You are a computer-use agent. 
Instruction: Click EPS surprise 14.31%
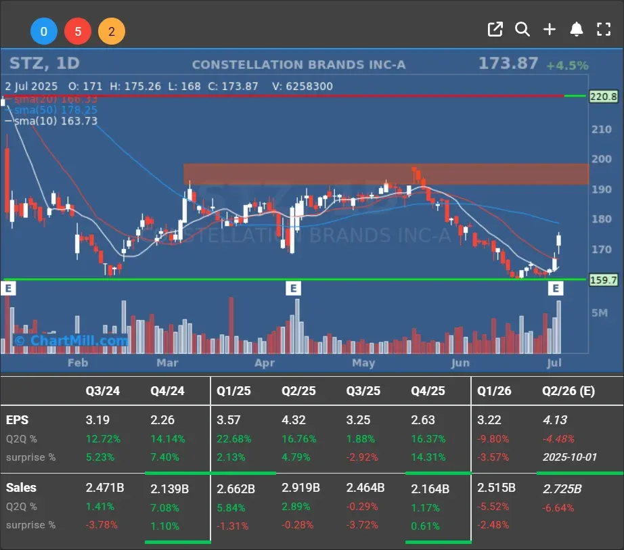[x=428, y=457]
